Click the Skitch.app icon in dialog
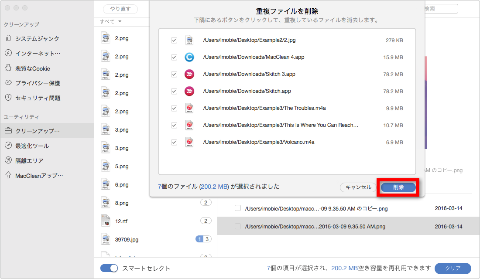 point(189,91)
